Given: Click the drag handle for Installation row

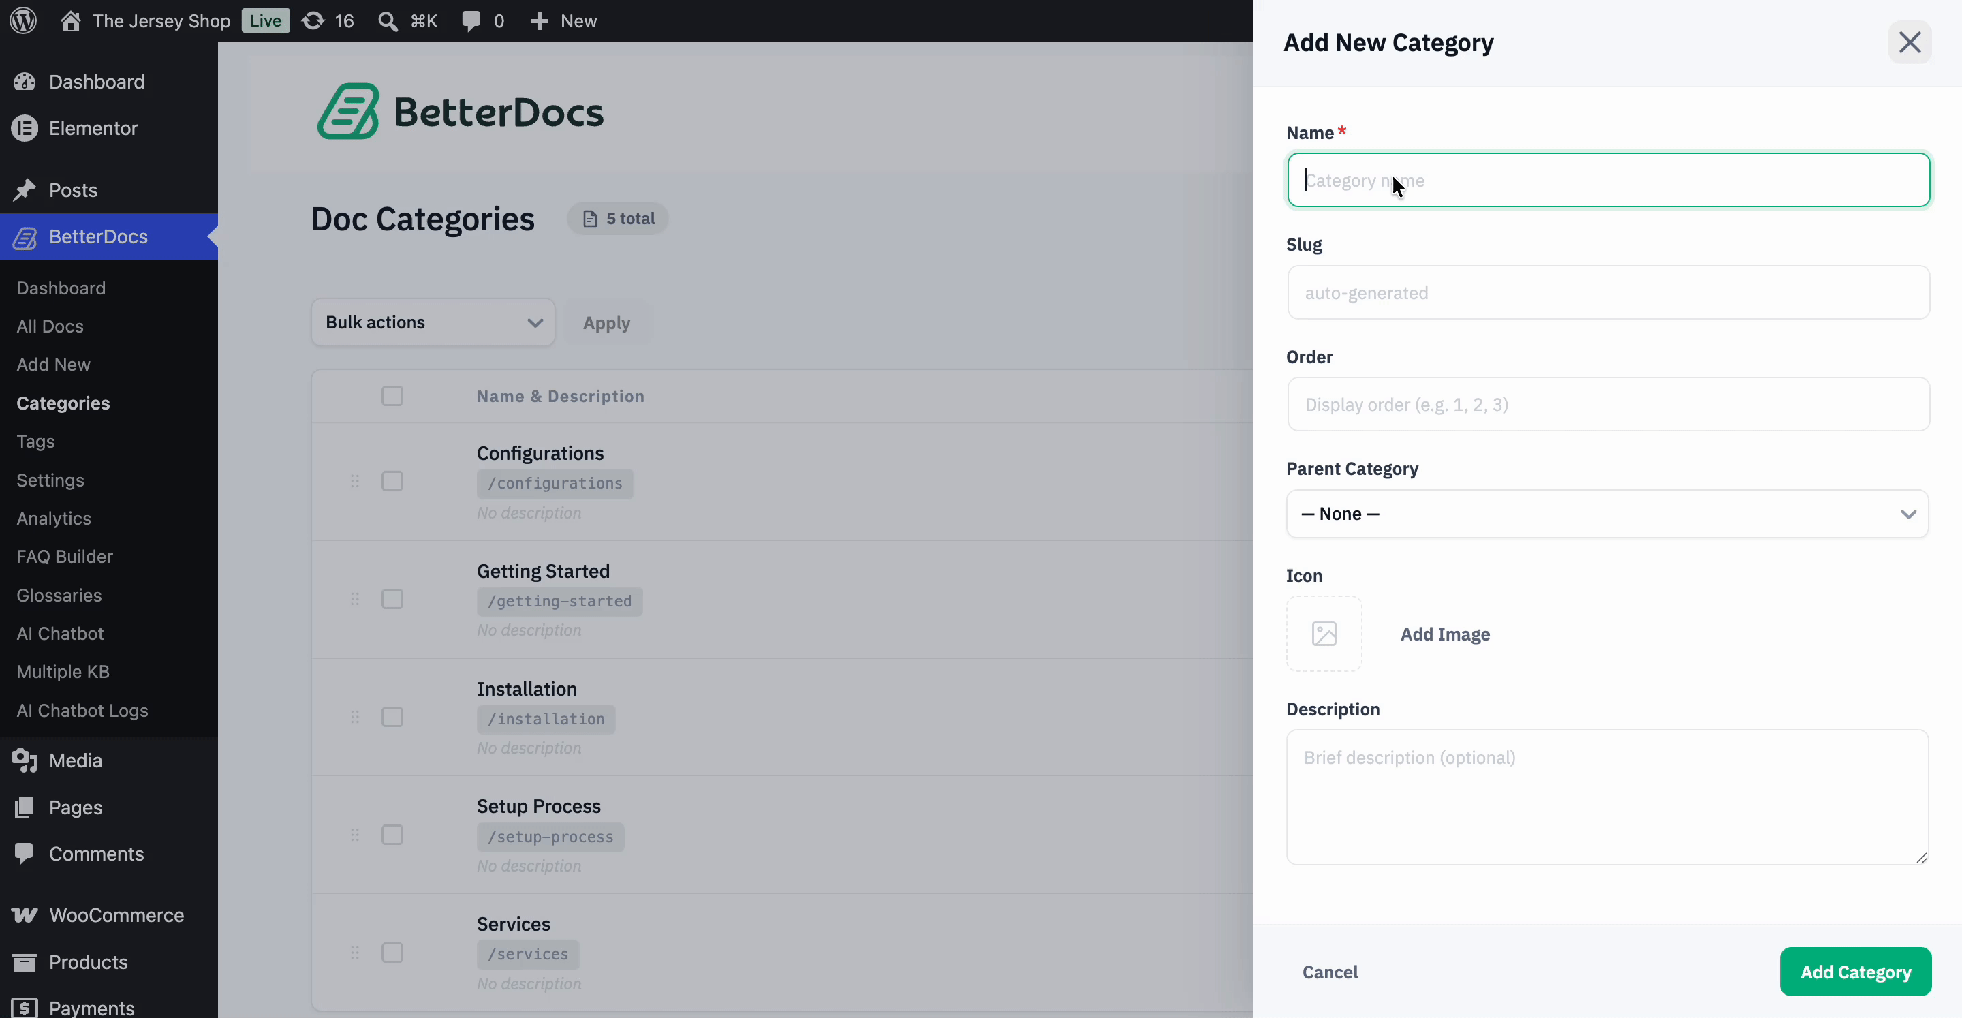Looking at the screenshot, I should [355, 717].
